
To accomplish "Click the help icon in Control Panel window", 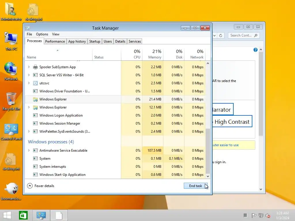I will (x=255, y=50).
